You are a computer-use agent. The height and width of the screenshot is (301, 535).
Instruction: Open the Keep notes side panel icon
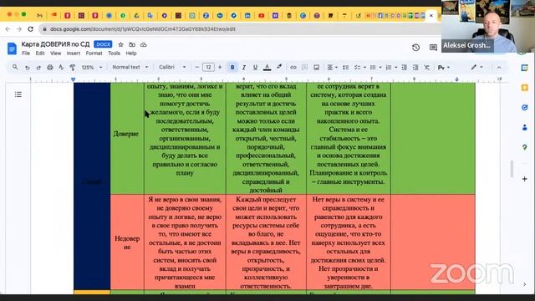pyautogui.click(x=525, y=88)
